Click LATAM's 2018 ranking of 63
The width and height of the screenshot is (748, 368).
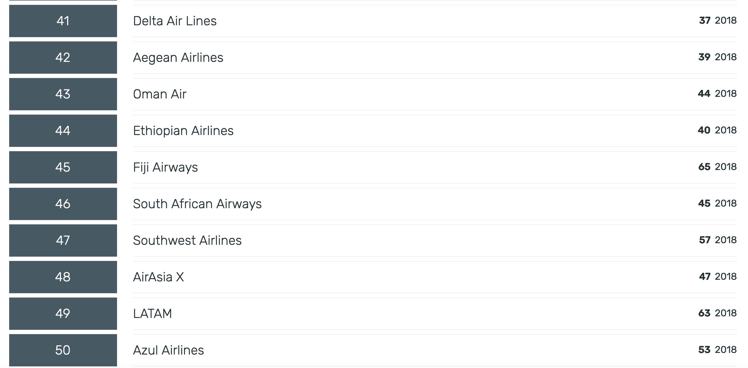tap(704, 313)
